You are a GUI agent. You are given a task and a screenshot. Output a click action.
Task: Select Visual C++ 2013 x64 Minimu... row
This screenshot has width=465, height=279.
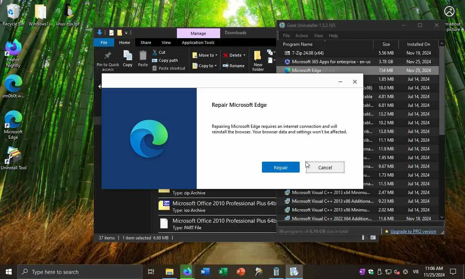pos(357,193)
